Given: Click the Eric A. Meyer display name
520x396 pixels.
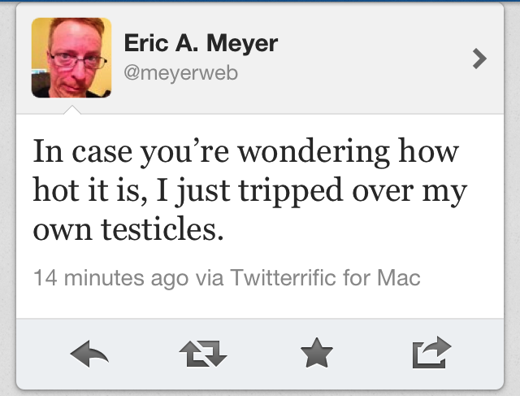Looking at the screenshot, I should (x=200, y=43).
